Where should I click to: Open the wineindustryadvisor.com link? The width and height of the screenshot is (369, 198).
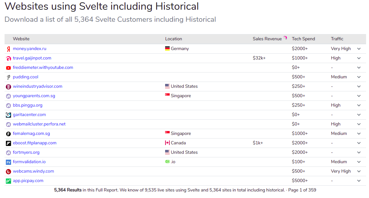[x=37, y=86]
